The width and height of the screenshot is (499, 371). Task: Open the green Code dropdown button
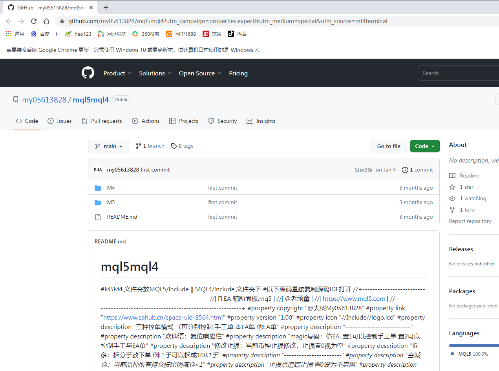425,146
